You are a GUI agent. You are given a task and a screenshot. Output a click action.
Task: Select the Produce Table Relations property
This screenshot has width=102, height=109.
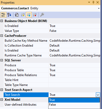[x=26, y=75]
